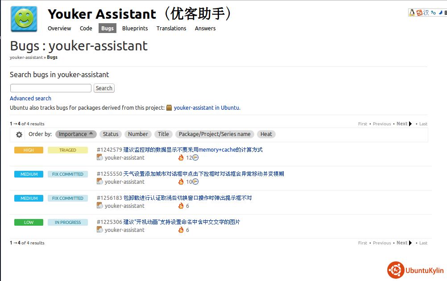Focus the bug search text field
447x281 pixels.
click(51, 88)
